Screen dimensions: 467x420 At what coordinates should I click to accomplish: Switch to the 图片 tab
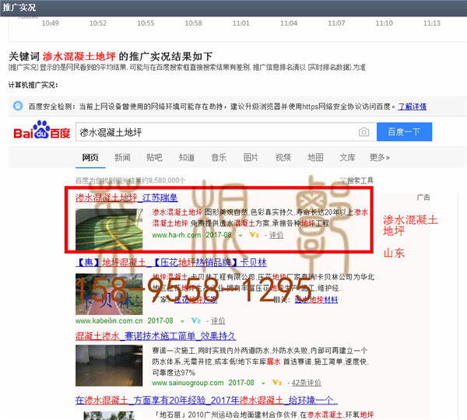pyautogui.click(x=251, y=157)
